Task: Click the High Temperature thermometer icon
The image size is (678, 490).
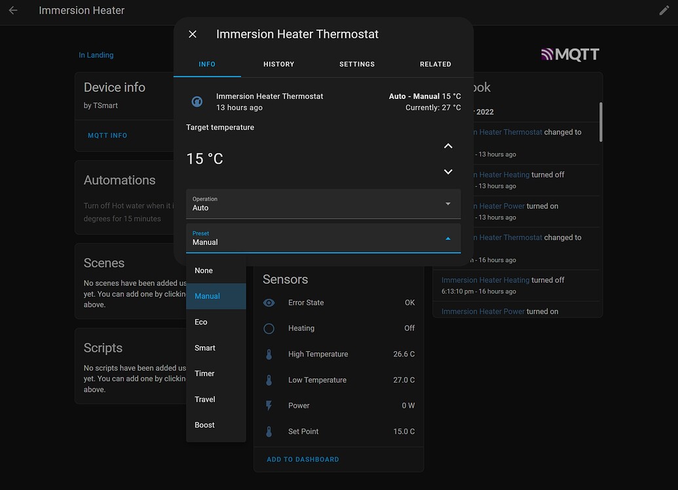Action: [x=269, y=354]
